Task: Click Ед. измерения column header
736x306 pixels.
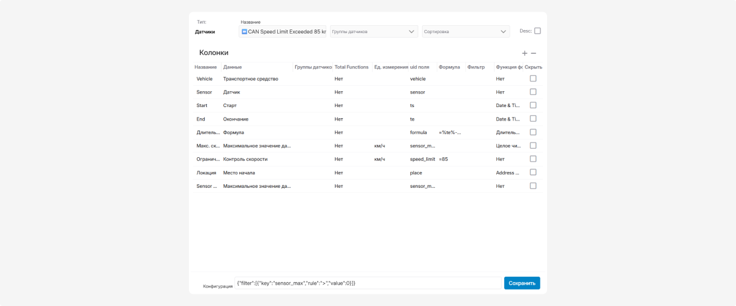Action: point(391,67)
